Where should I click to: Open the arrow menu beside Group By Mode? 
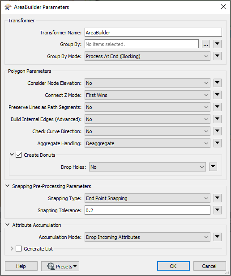point(218,56)
